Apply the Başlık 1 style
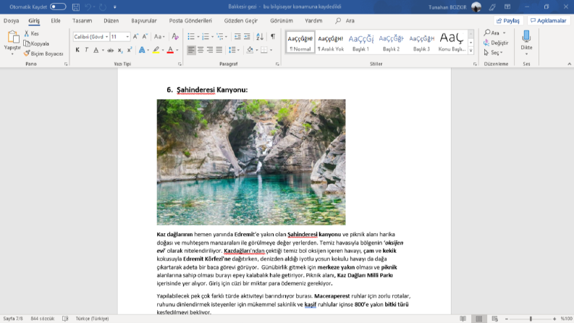The width and height of the screenshot is (574, 323). [360, 43]
